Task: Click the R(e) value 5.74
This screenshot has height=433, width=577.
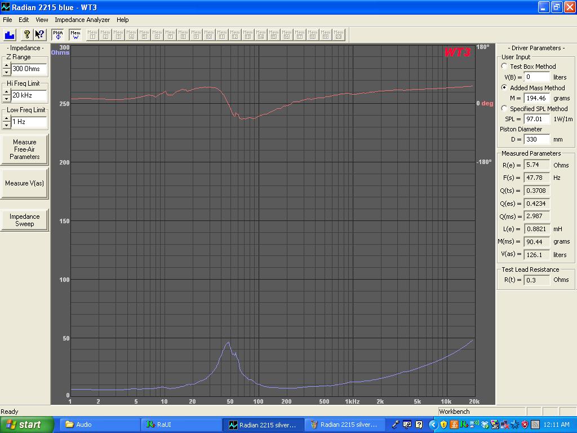Action: (537, 165)
